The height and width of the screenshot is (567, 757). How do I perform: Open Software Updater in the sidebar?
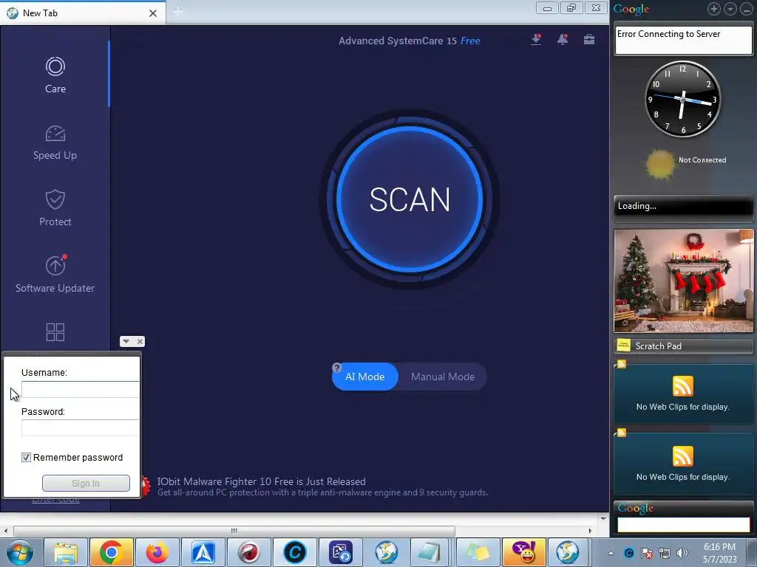pos(55,274)
